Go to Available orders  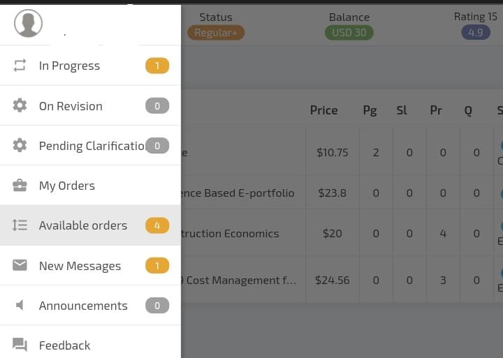coord(90,225)
